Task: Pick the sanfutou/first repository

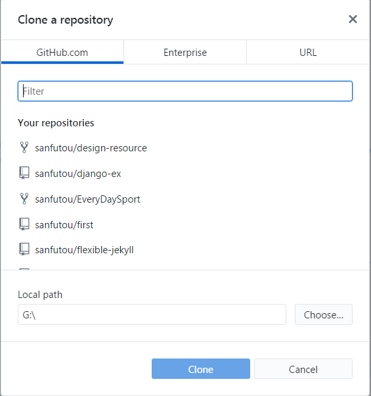Action: [x=185, y=224]
